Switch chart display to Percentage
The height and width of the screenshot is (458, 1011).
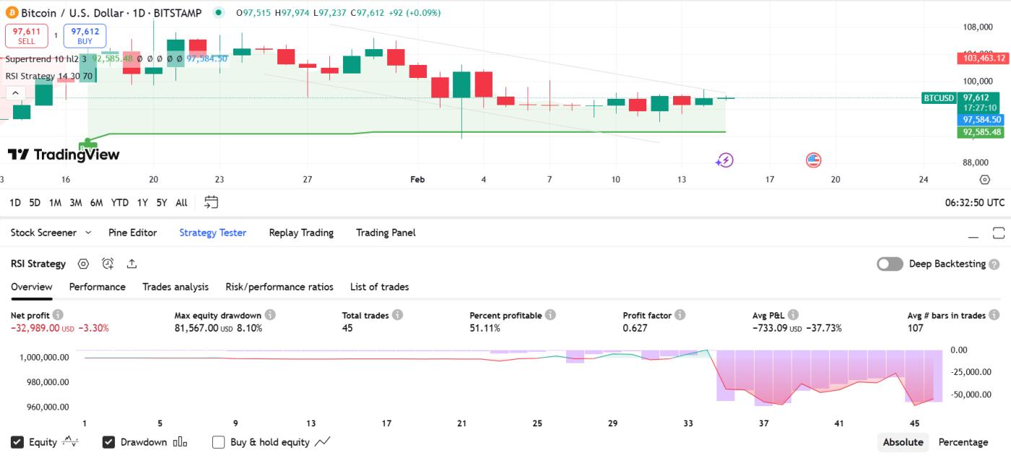point(963,442)
